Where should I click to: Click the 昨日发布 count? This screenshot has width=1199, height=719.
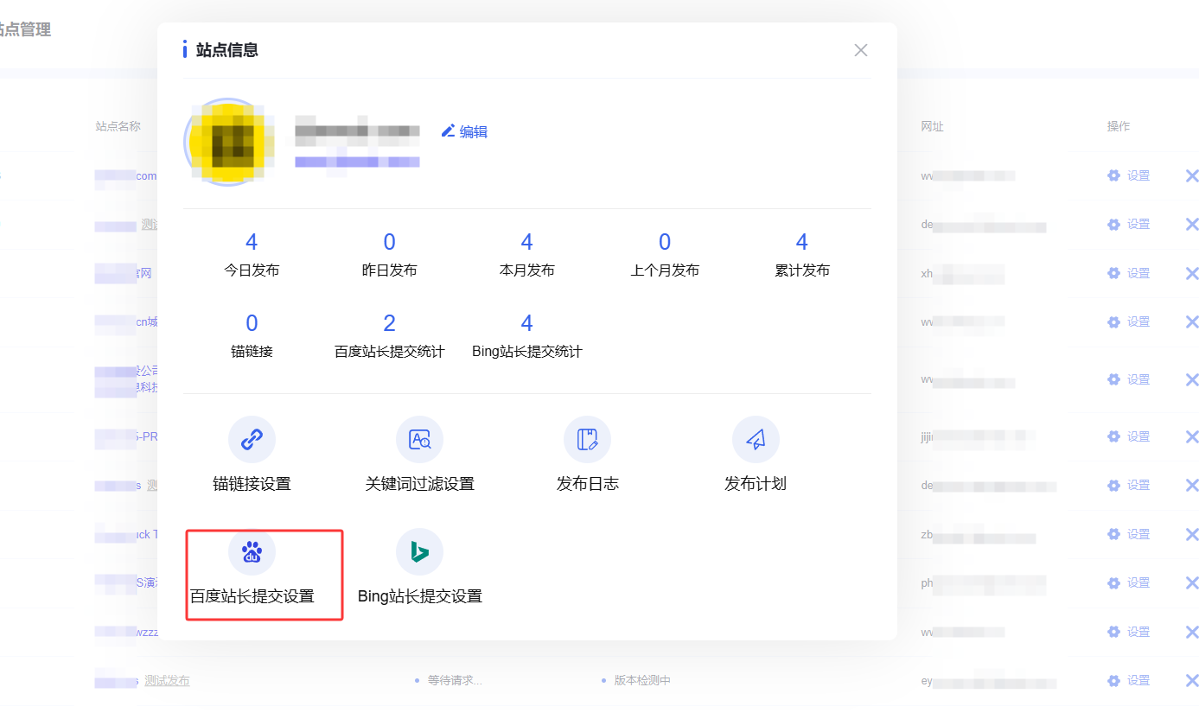coord(389,242)
